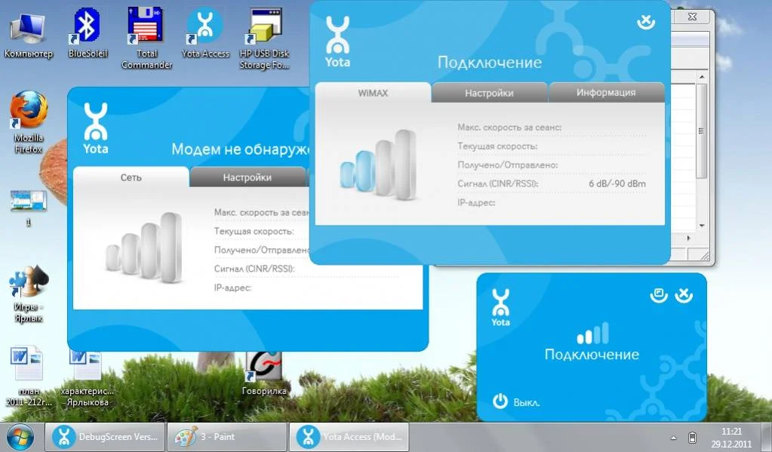This screenshot has width=772, height=452.
Task: Click scroll-down arrow in the background window
Action: point(702,226)
